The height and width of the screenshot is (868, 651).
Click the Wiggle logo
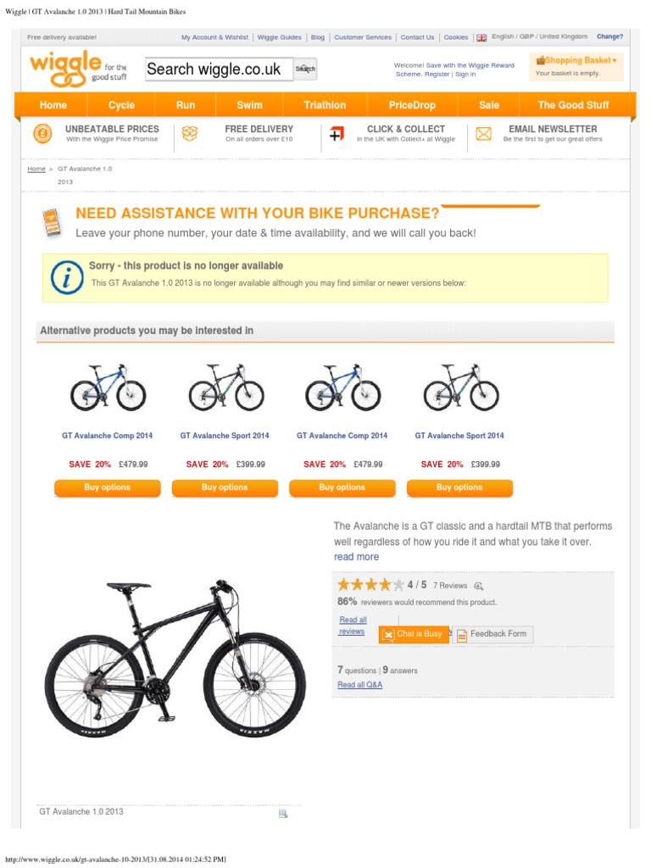[x=77, y=69]
